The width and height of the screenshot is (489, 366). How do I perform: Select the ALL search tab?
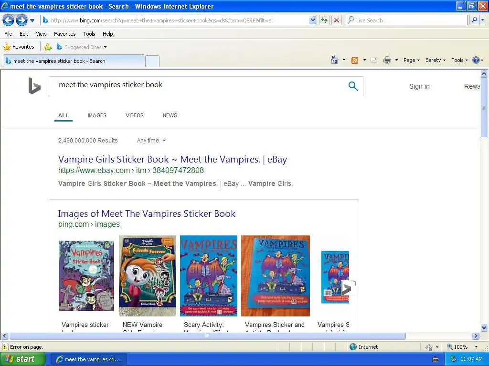(64, 115)
